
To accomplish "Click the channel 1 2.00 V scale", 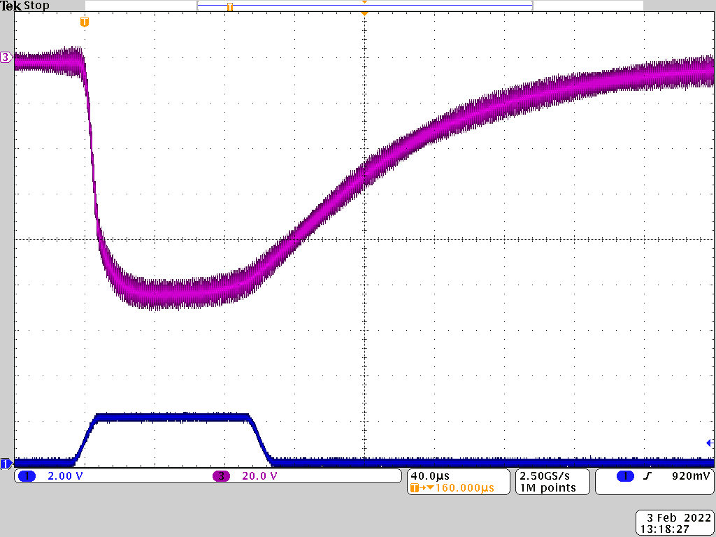I will pyautogui.click(x=65, y=476).
